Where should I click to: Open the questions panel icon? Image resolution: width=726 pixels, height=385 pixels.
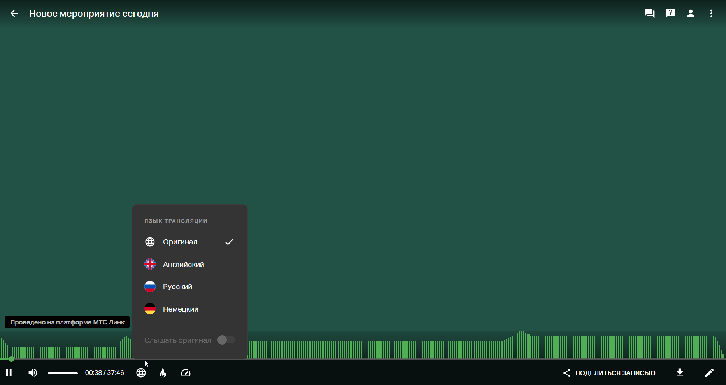(x=670, y=14)
